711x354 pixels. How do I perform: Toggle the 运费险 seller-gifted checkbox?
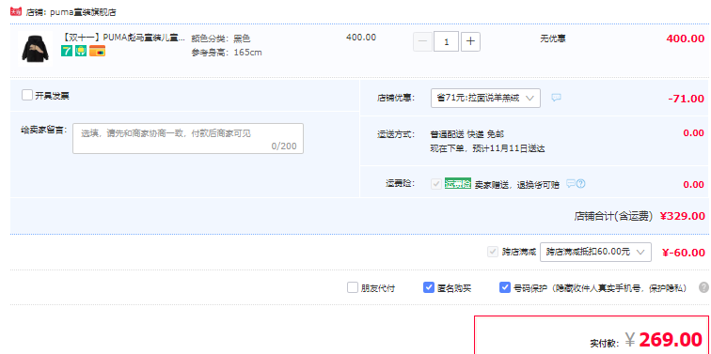(436, 184)
